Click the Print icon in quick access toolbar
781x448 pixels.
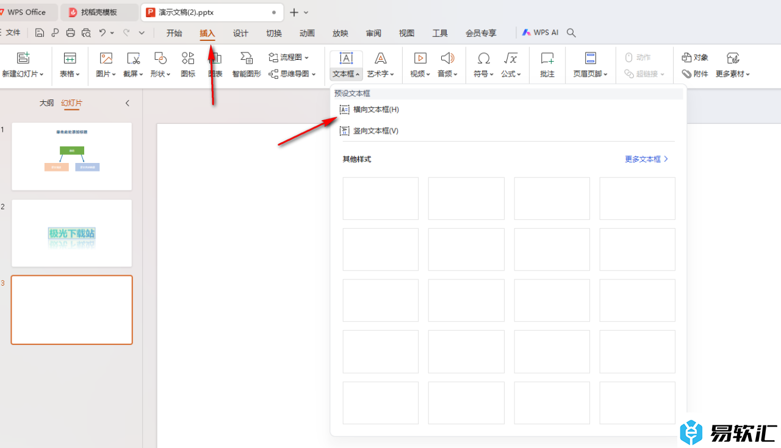point(71,33)
